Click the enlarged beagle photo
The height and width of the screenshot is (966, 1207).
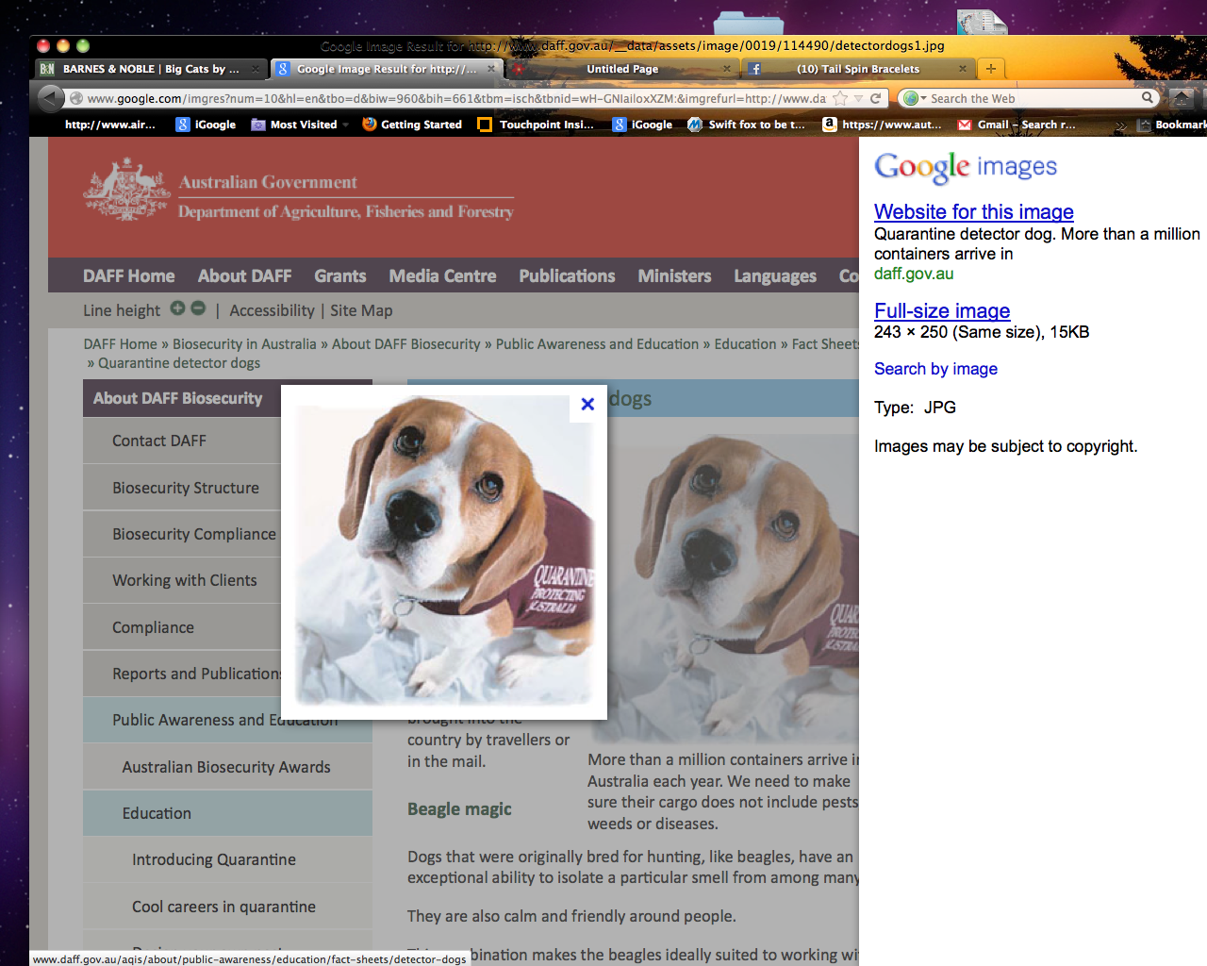point(444,551)
